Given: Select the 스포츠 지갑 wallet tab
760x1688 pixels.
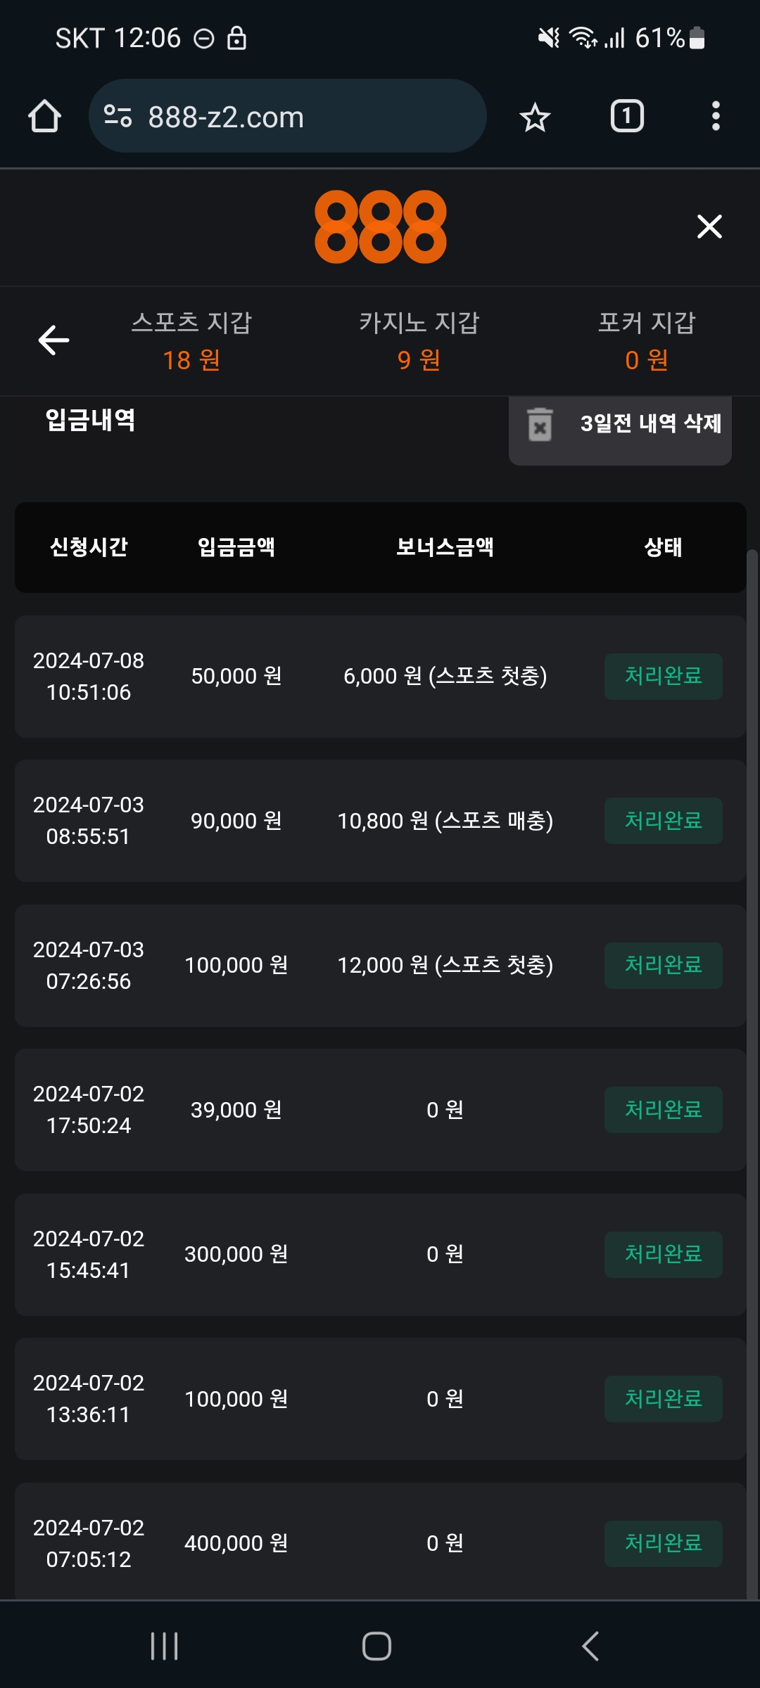Looking at the screenshot, I should (x=191, y=341).
